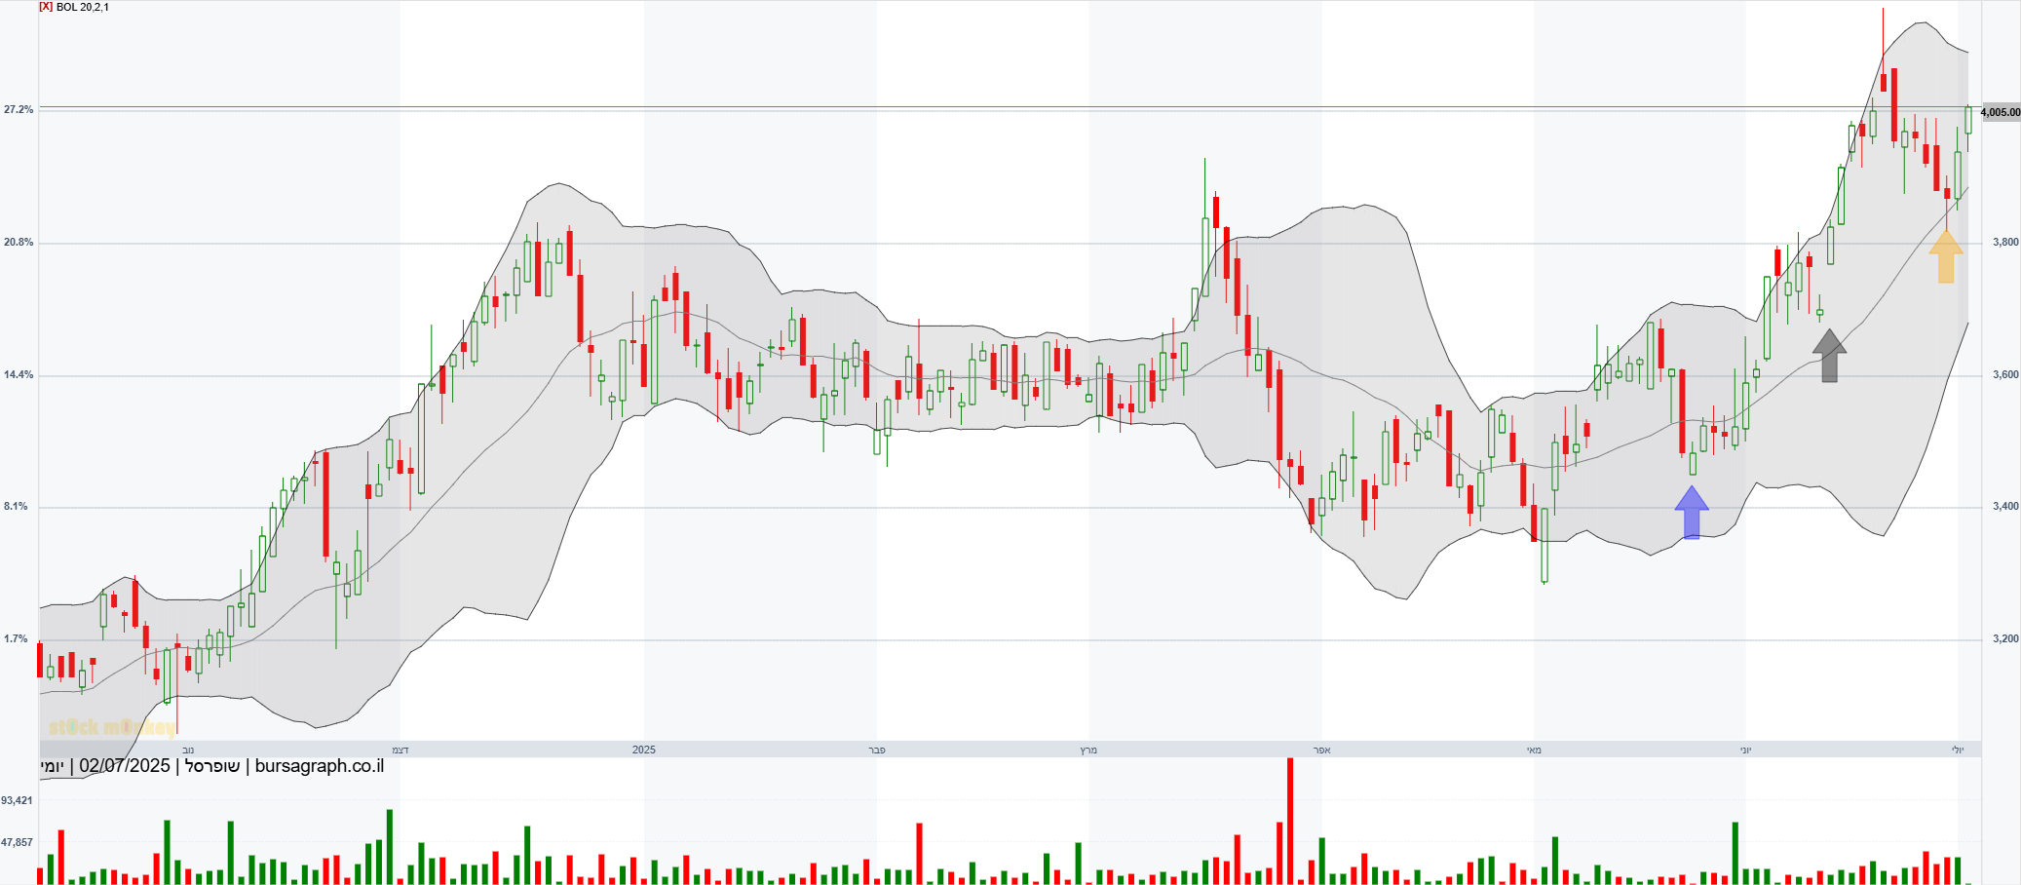Click the 3,200 price axis label
The height and width of the screenshot is (885, 2021).
pyautogui.click(x=2005, y=639)
